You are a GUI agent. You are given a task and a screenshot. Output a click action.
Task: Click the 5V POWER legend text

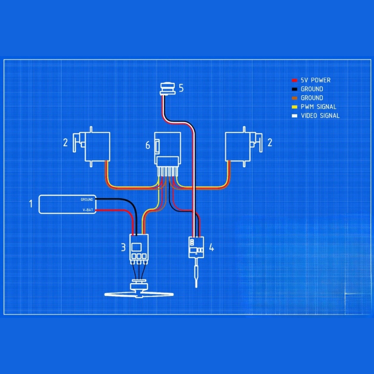tap(316, 80)
